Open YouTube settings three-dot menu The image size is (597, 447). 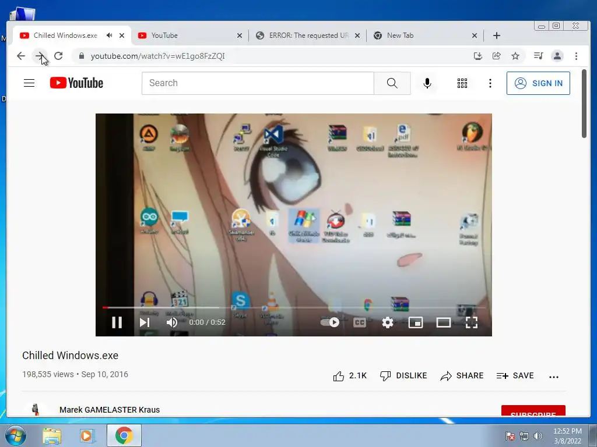(x=490, y=83)
